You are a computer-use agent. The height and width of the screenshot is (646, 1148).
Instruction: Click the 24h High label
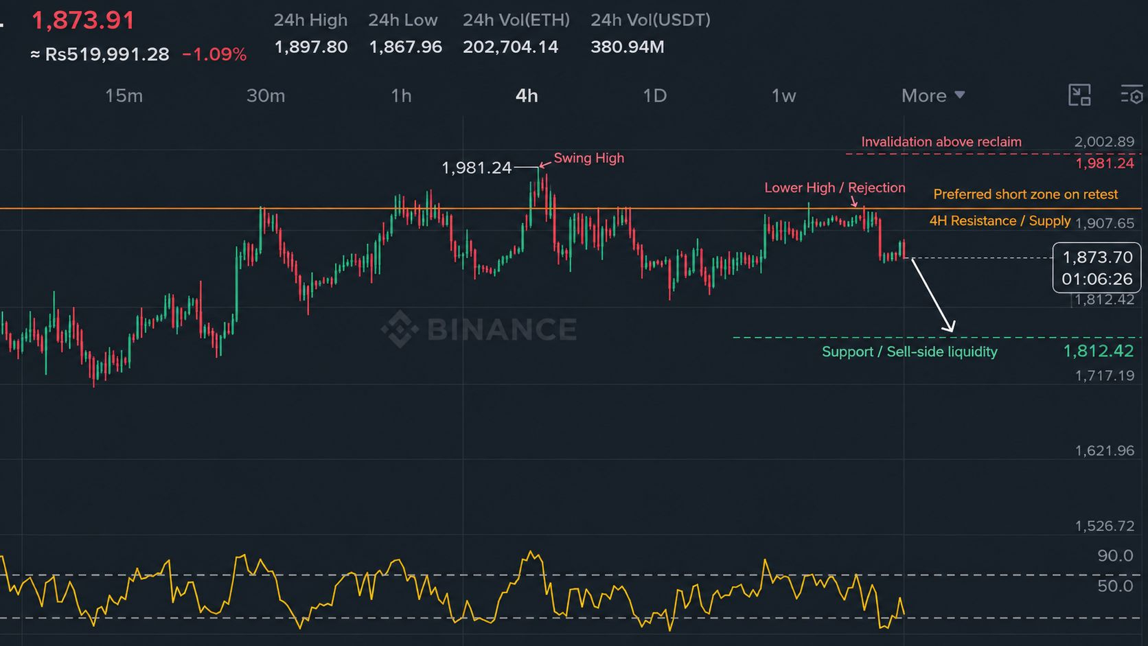(310, 20)
